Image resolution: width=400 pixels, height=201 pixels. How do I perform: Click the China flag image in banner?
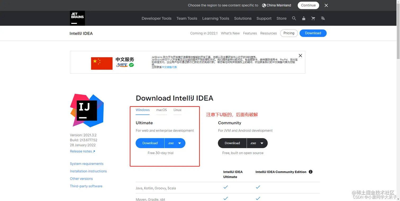(x=102, y=63)
